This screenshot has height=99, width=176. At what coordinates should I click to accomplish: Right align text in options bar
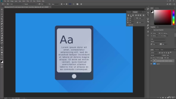click(x=67, y=4)
